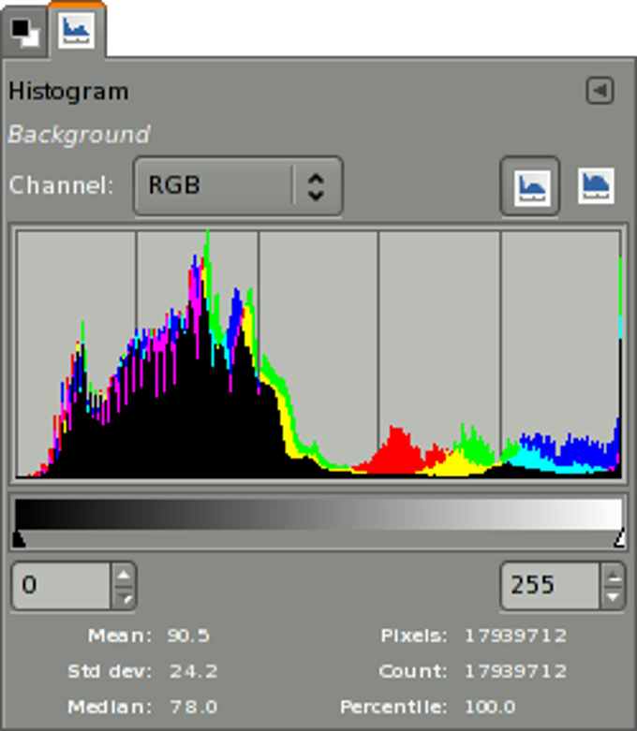Click the range end field showing 255
The height and width of the screenshot is (731, 637).
[550, 585]
